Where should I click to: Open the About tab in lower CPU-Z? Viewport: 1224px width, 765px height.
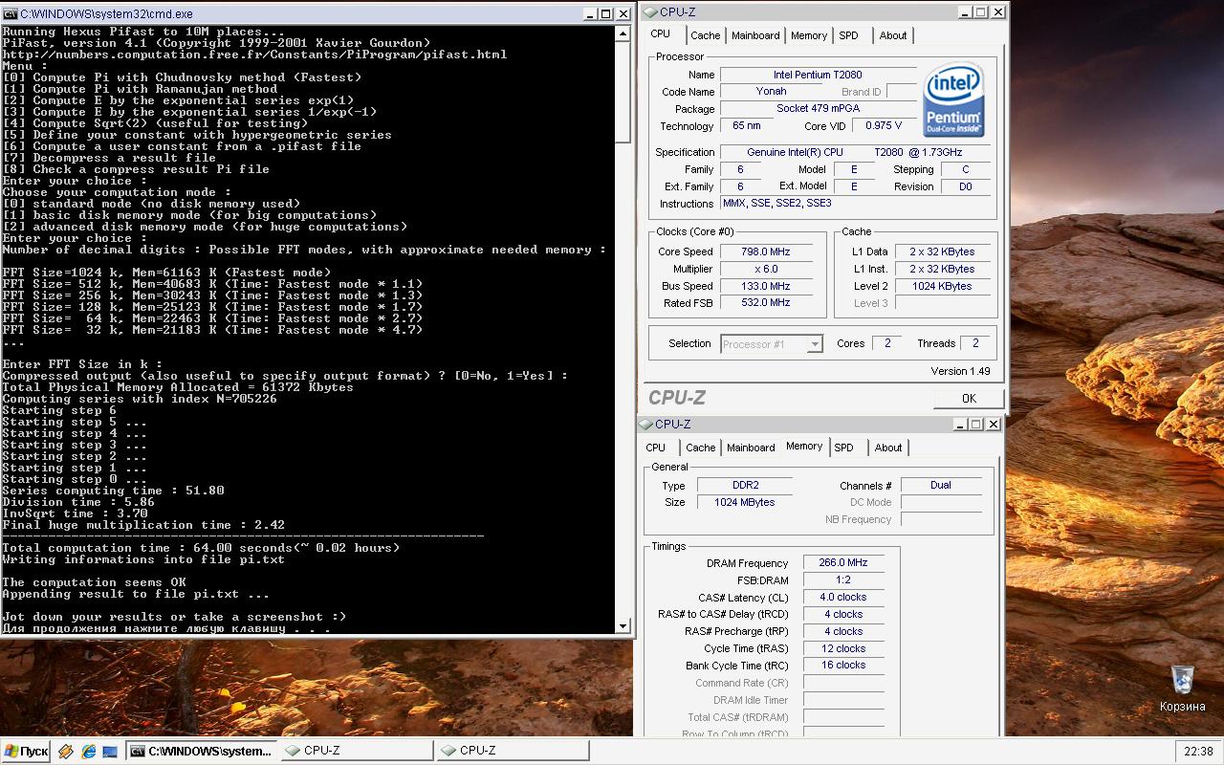pyautogui.click(x=888, y=448)
